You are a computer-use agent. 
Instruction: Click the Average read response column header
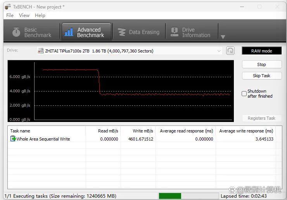(186, 131)
